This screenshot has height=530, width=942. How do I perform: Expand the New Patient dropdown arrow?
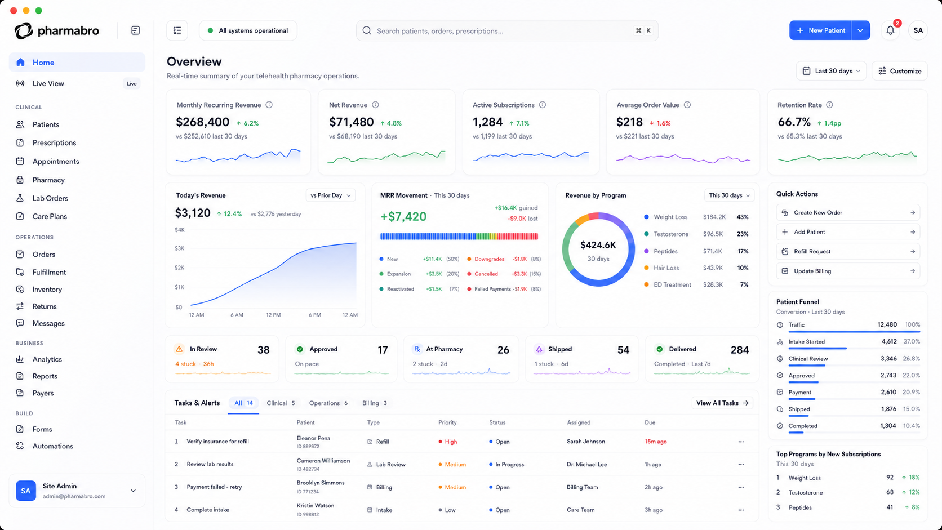(861, 30)
